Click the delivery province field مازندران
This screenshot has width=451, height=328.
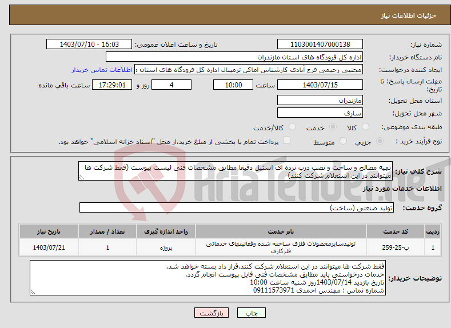point(320,101)
